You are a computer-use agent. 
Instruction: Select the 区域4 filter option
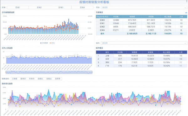pyautogui.click(x=82, y=8)
